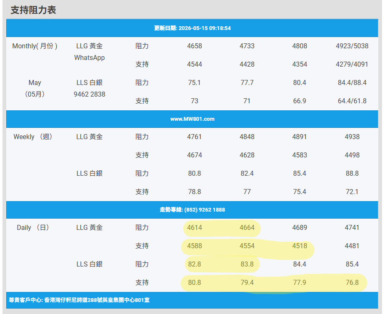Click monthly gold support value 4428
Image resolution: width=385 pixels, height=314 pixels.
tap(247, 64)
